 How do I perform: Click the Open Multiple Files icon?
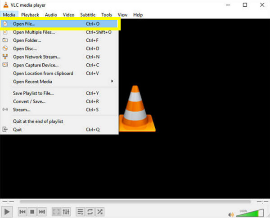pyautogui.click(x=5, y=32)
